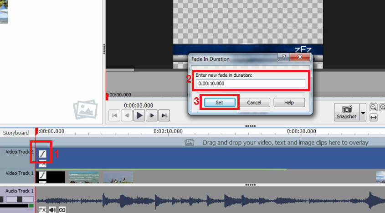Select the Video Track 1 label
The image size is (385, 213).
pyautogui.click(x=20, y=173)
